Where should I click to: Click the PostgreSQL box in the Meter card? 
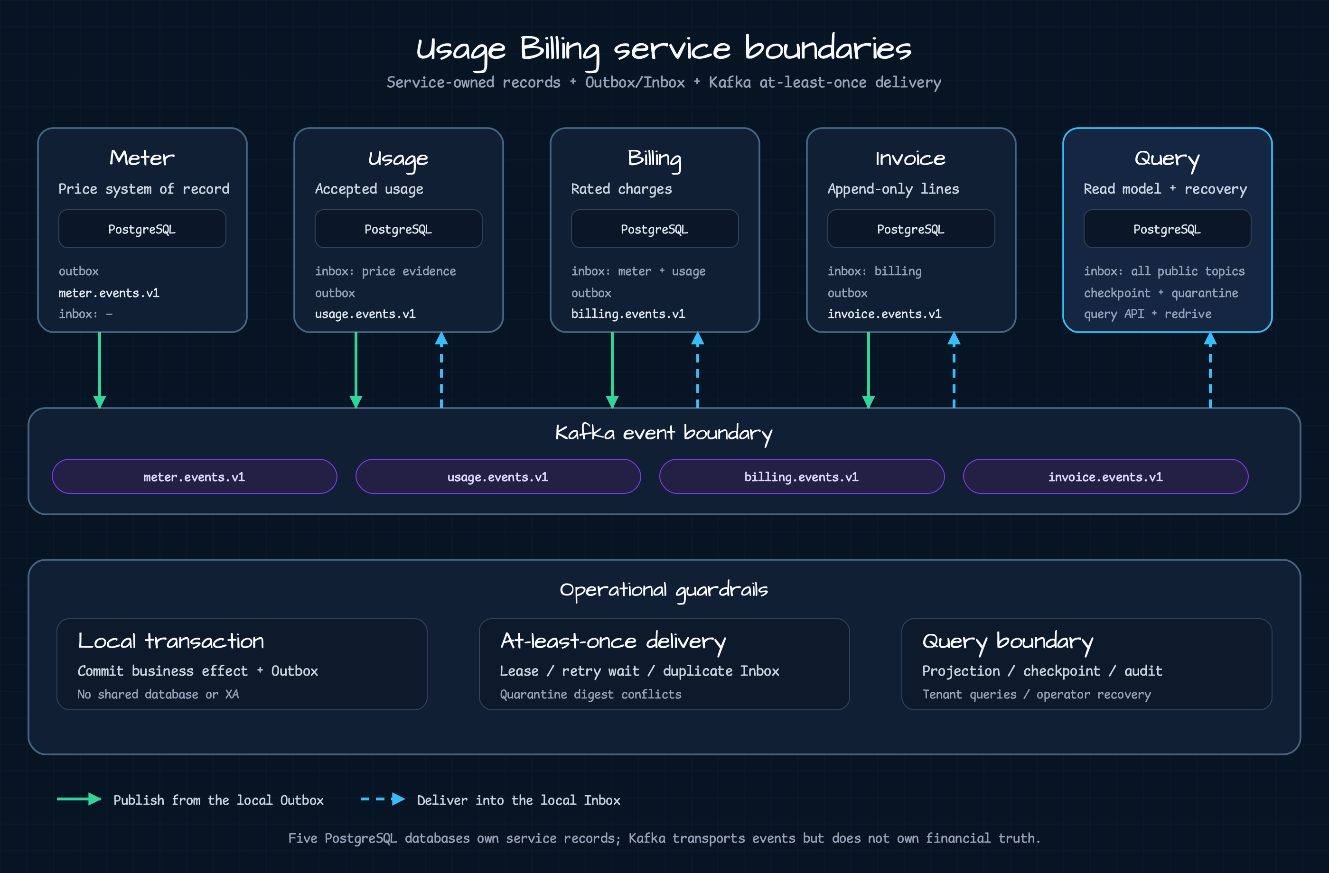click(142, 229)
